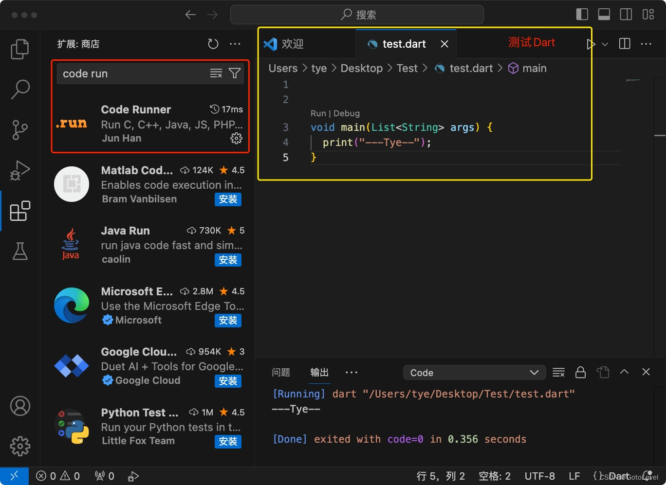Open the Accounts menu icon
Viewport: 666px width, 485px height.
coord(20,406)
